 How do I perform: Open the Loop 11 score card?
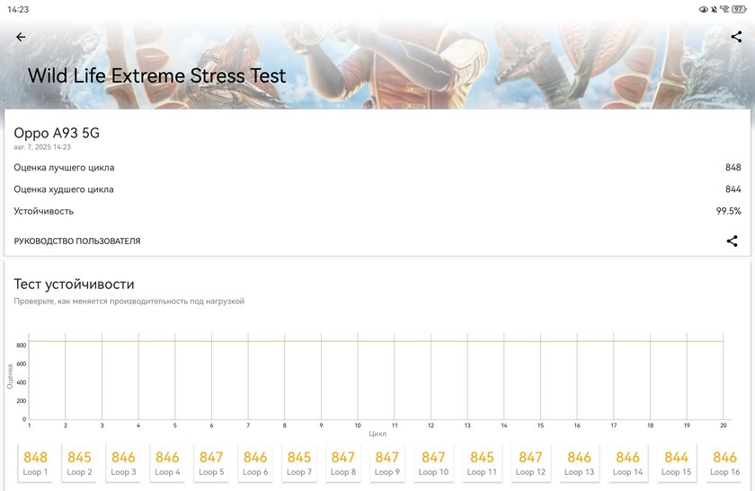[x=482, y=463]
